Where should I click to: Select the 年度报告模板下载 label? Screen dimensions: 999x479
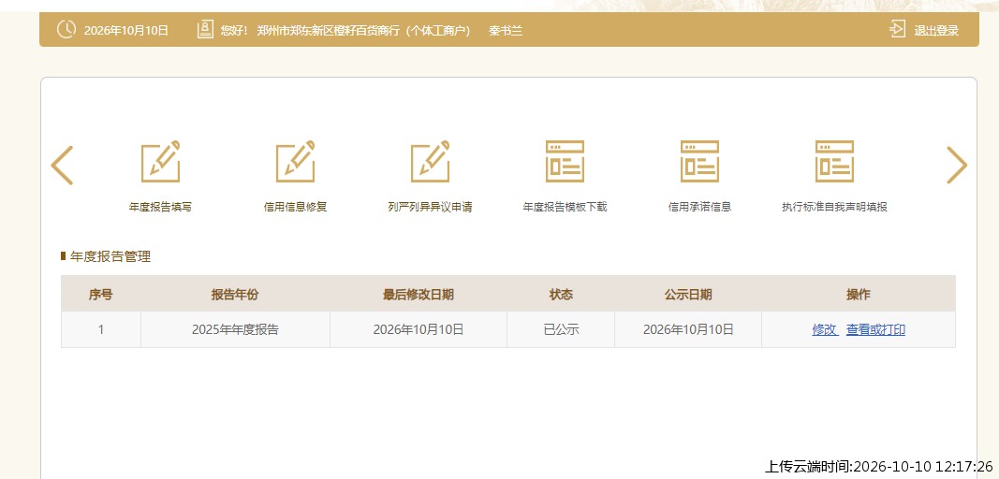point(566,207)
